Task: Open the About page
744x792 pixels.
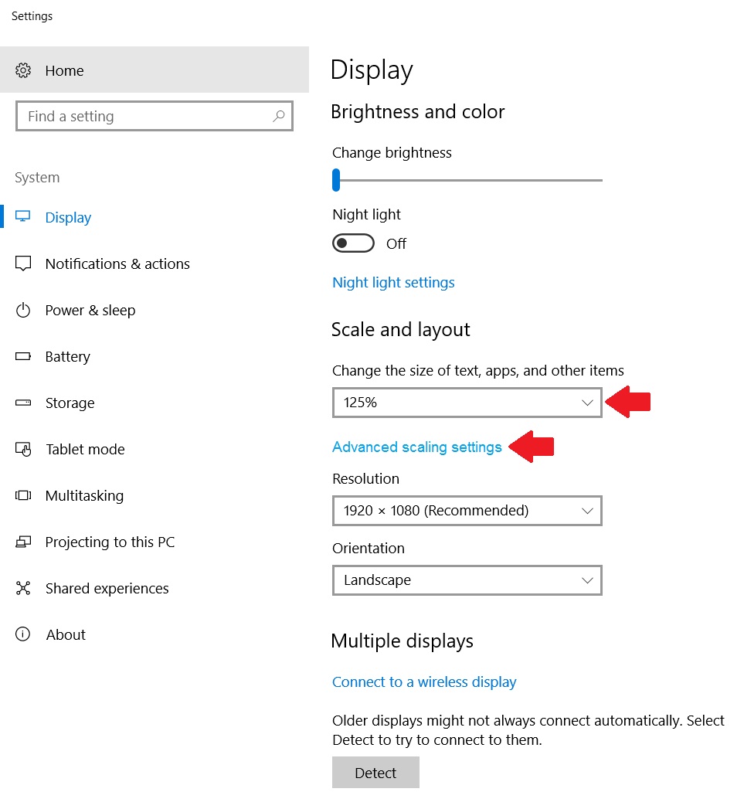Action: tap(66, 634)
